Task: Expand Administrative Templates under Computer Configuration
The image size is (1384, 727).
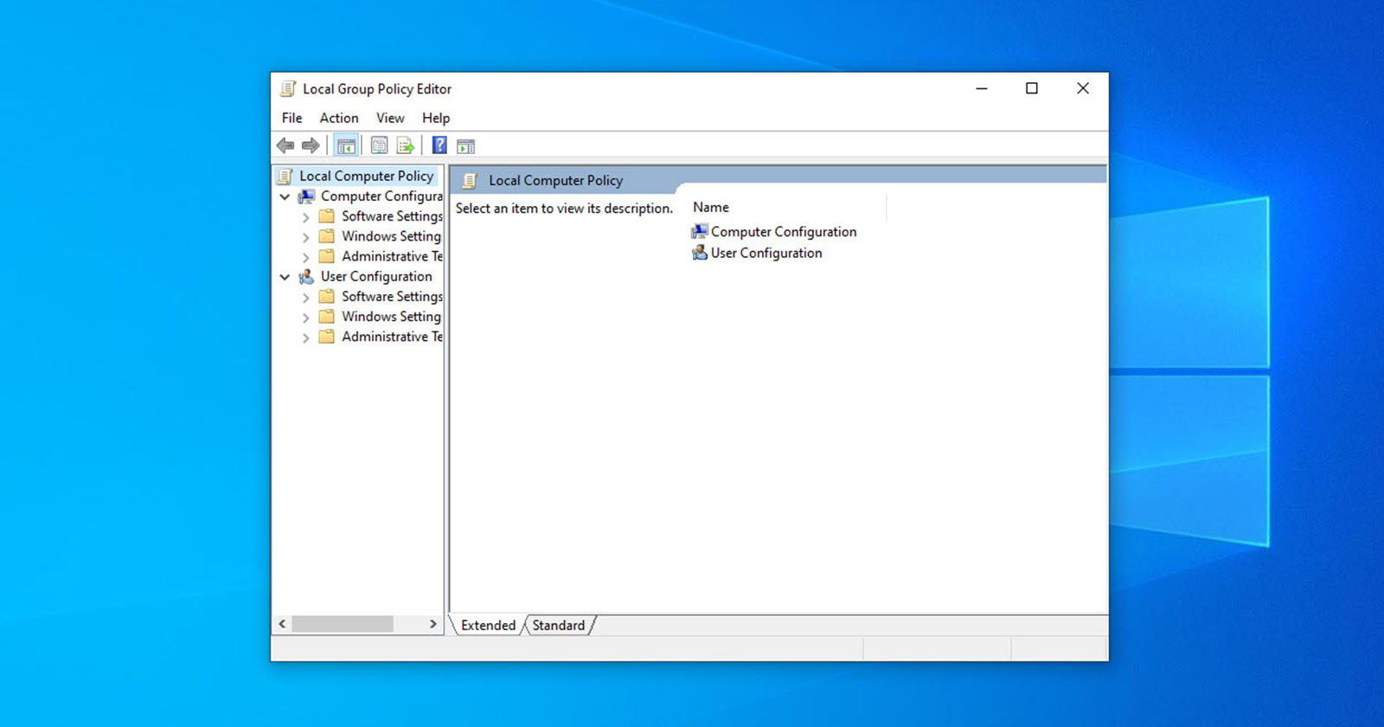Action: pos(305,257)
